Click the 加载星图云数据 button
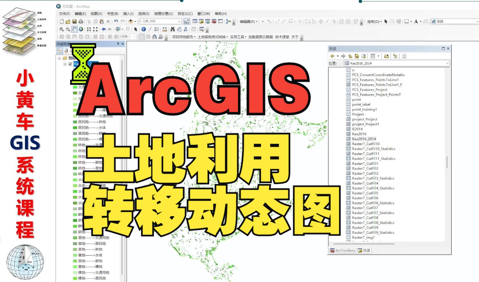 [260, 37]
